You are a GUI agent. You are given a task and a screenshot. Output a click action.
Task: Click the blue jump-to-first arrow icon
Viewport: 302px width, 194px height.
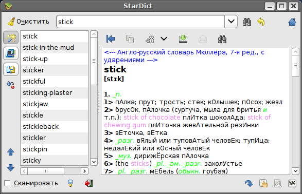[111, 39]
